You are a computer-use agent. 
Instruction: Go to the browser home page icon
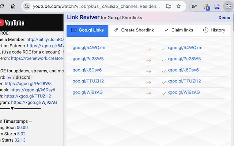point(13,6)
